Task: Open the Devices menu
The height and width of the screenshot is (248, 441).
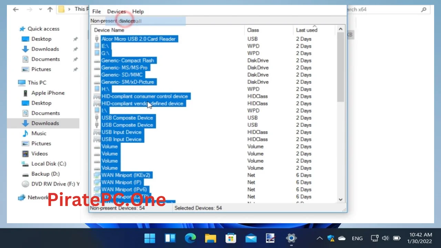Action: (x=116, y=11)
